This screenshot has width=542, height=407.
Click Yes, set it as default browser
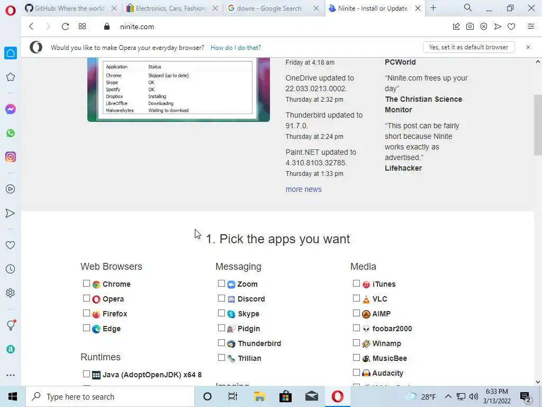click(x=469, y=47)
